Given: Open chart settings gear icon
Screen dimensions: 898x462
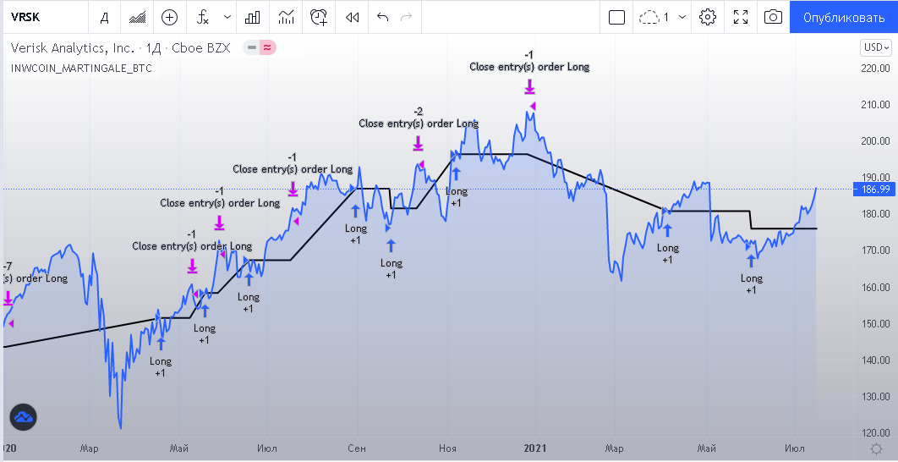Looking at the screenshot, I should pos(708,17).
